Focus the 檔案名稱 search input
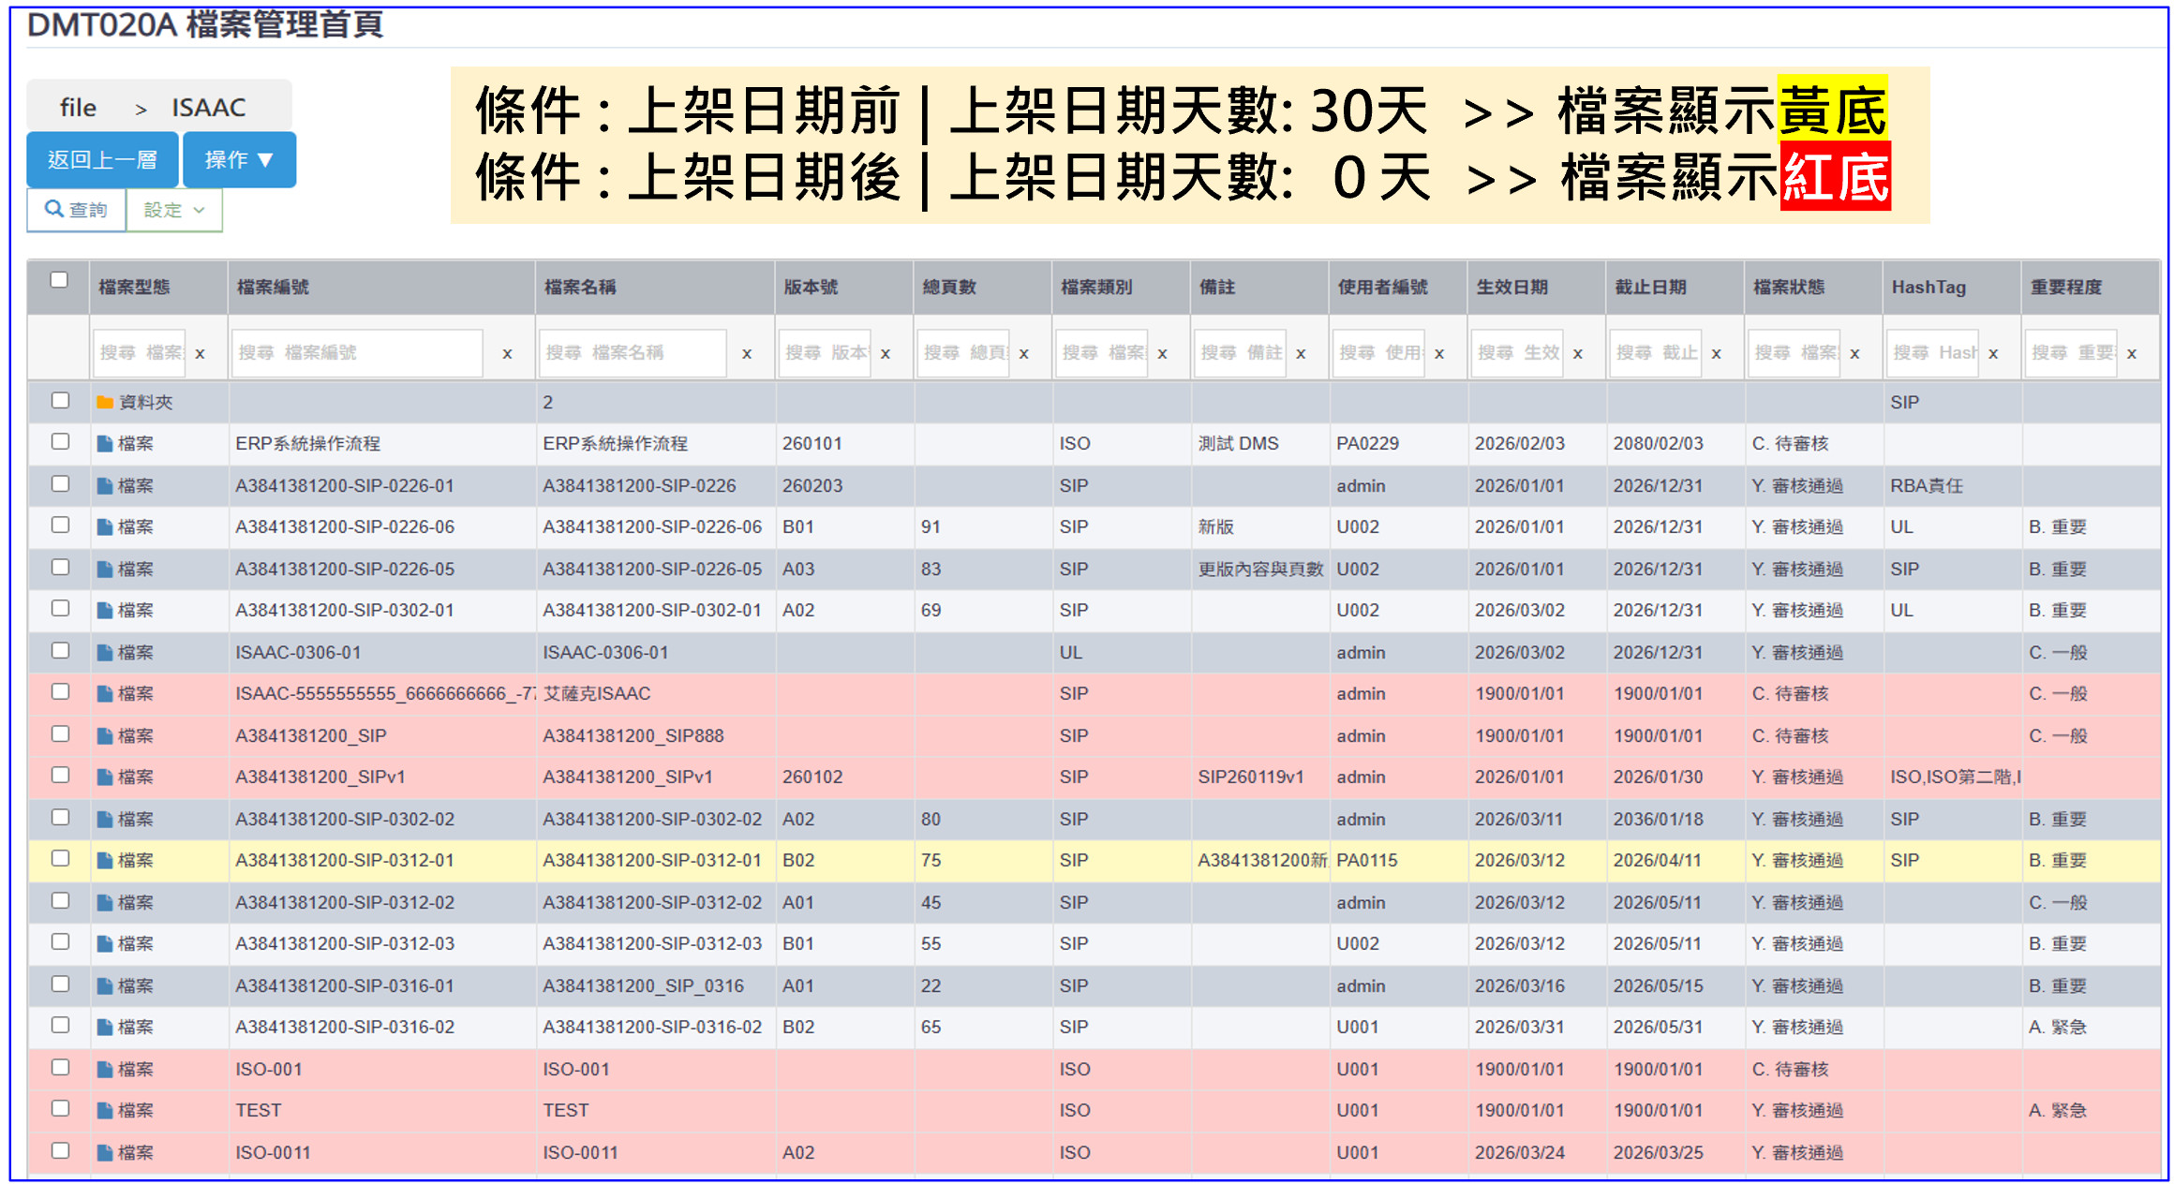Screen dimensions: 2174x1184 pos(633,353)
